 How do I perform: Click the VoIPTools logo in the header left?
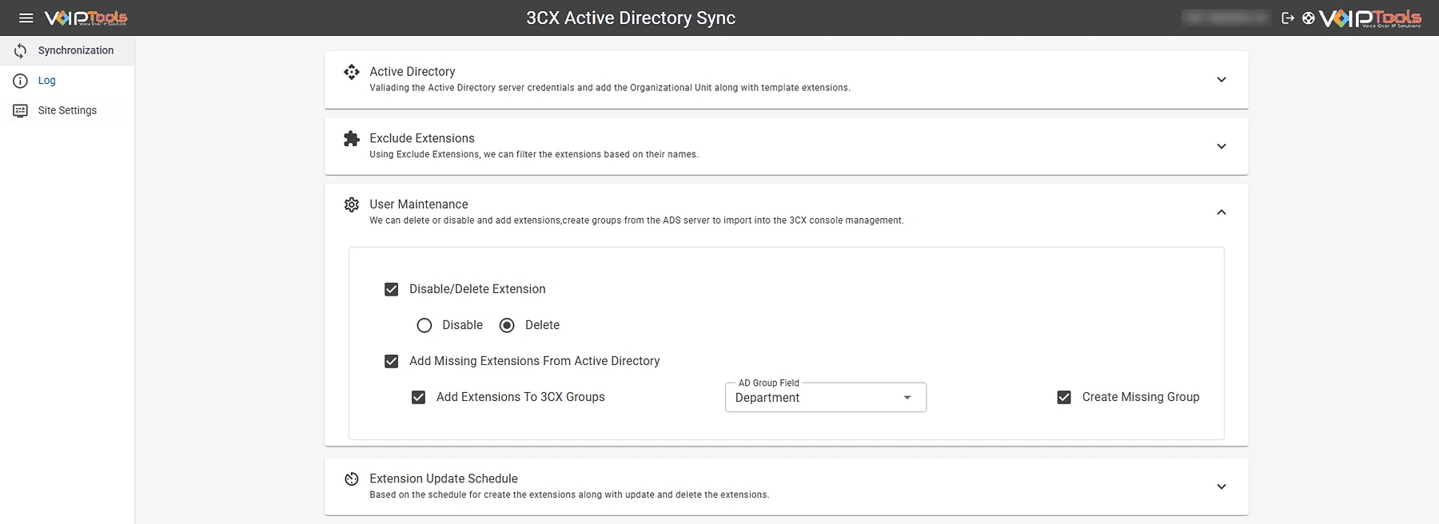click(86, 18)
